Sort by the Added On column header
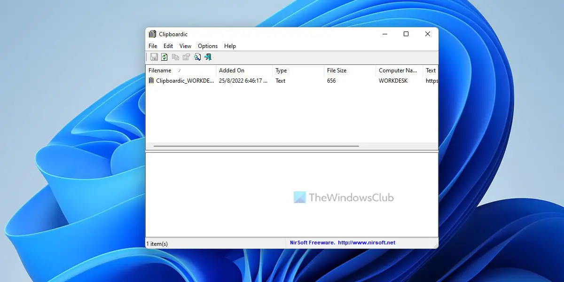This screenshot has width=564, height=282. tap(244, 70)
